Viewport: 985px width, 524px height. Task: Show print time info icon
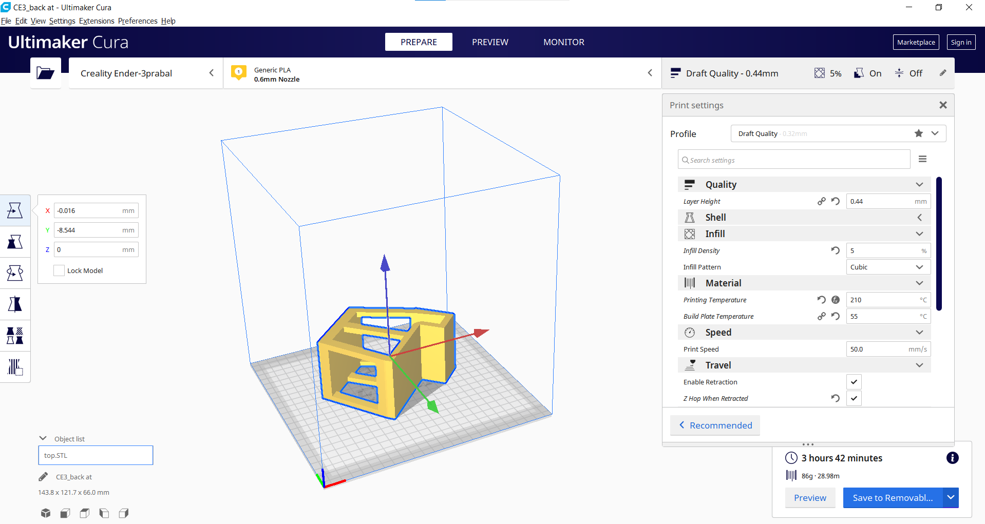pyautogui.click(x=953, y=458)
